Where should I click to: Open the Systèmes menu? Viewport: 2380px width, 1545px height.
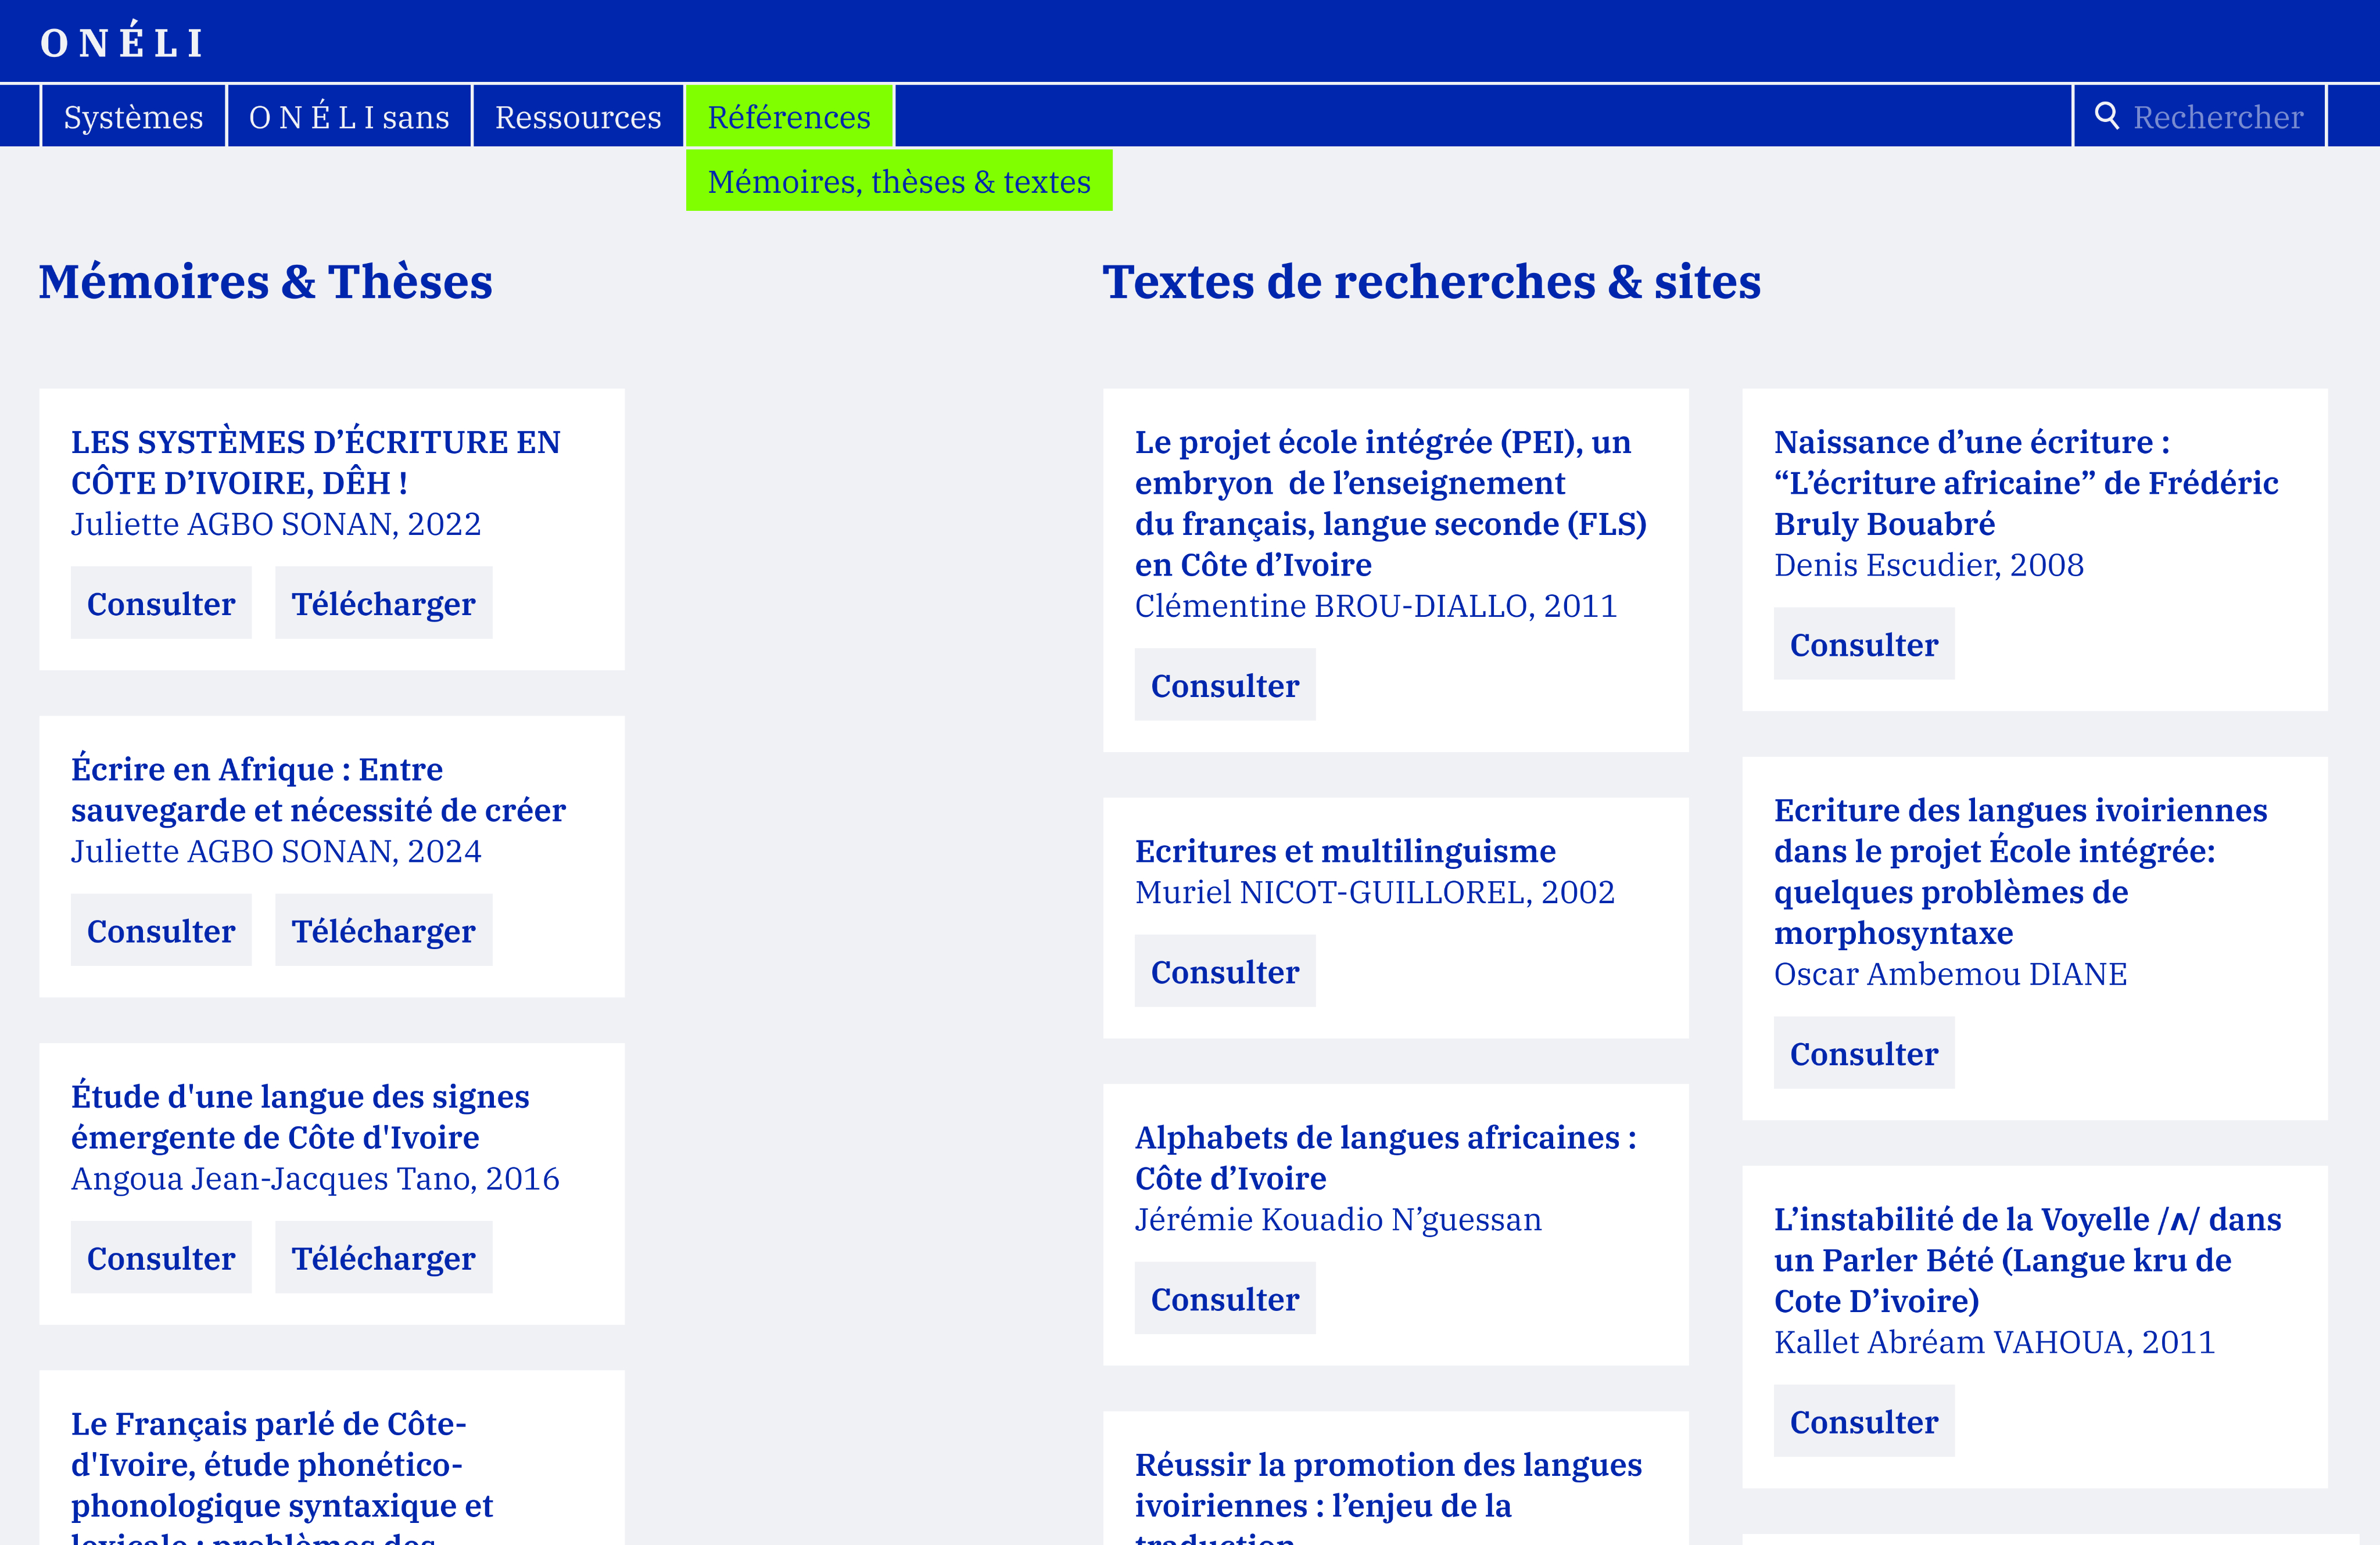133,117
